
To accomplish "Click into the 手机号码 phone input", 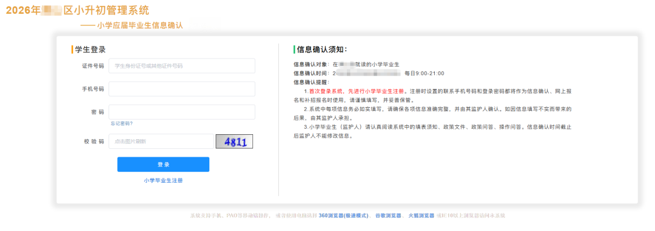I will [x=182, y=89].
